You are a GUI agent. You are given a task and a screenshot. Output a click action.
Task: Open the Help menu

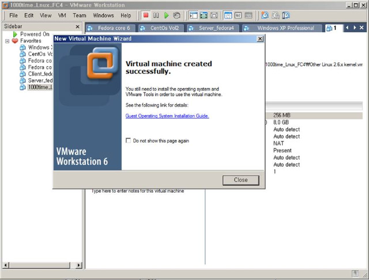(x=126, y=16)
